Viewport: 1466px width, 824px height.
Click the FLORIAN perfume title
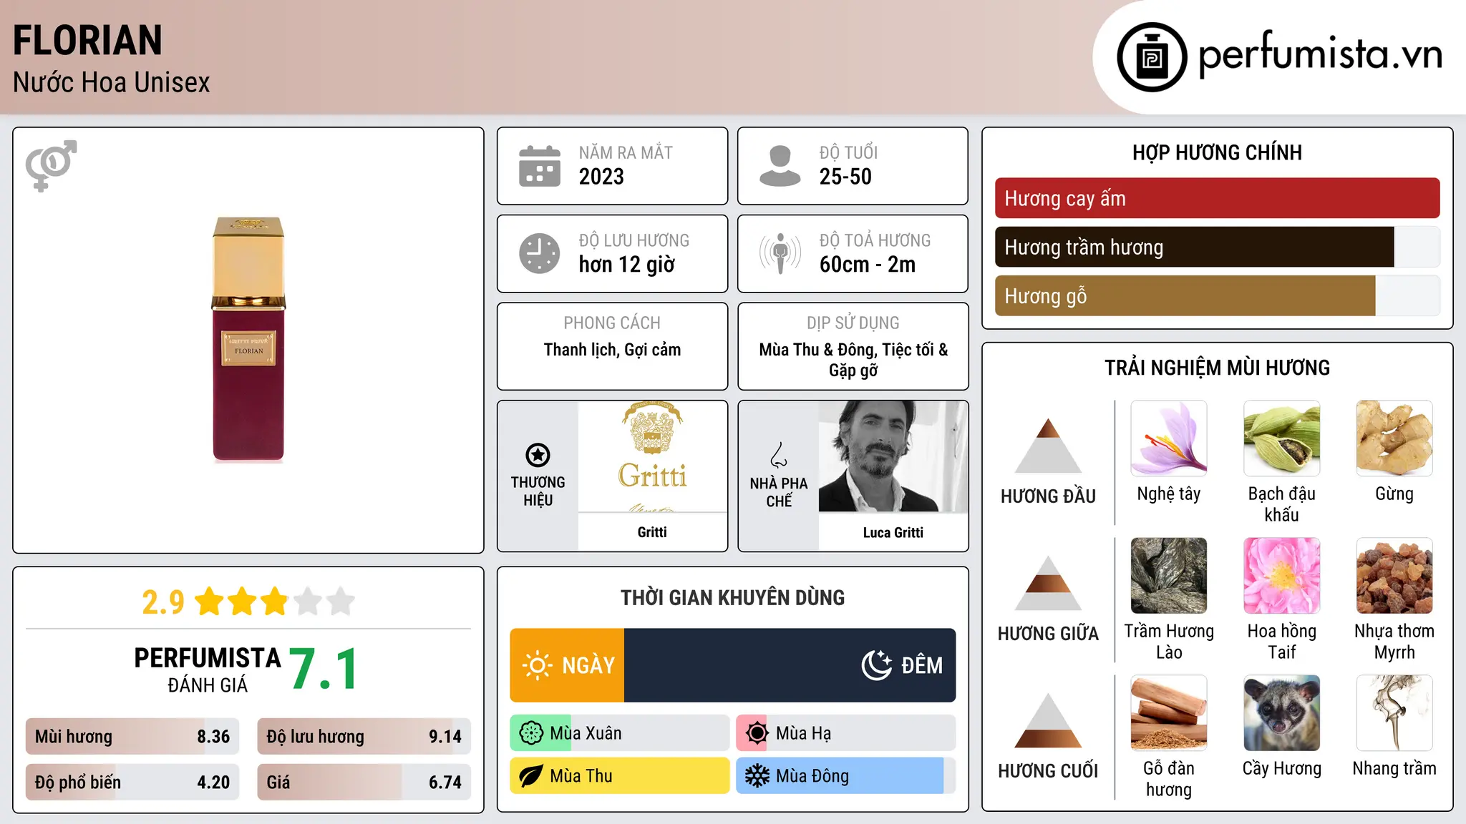[x=87, y=40]
